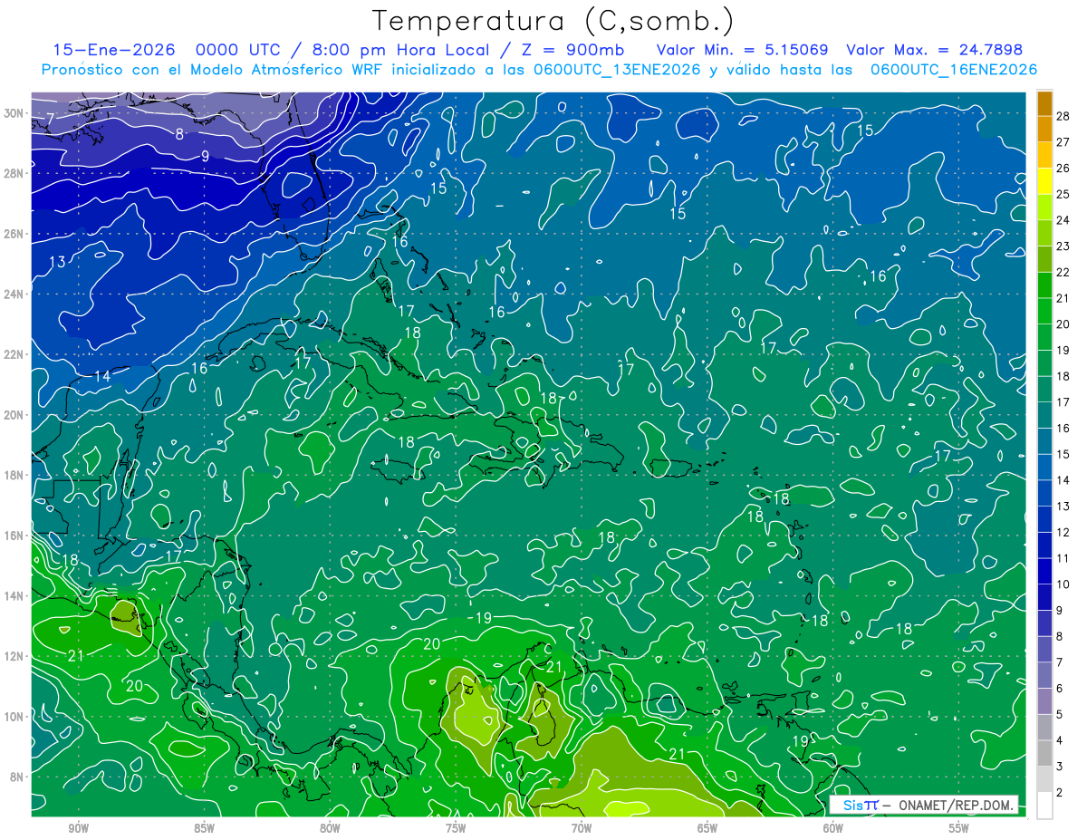Click the "85W" longitude axis label
The height and width of the screenshot is (840, 1087).
tap(204, 828)
